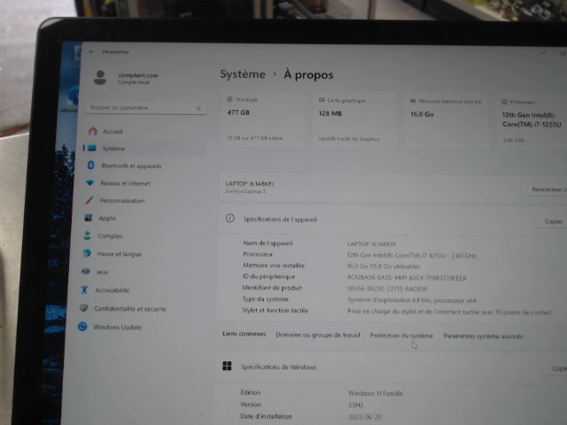Open the Carte graphique 128 MB card
The height and width of the screenshot is (425, 567).
(x=354, y=120)
